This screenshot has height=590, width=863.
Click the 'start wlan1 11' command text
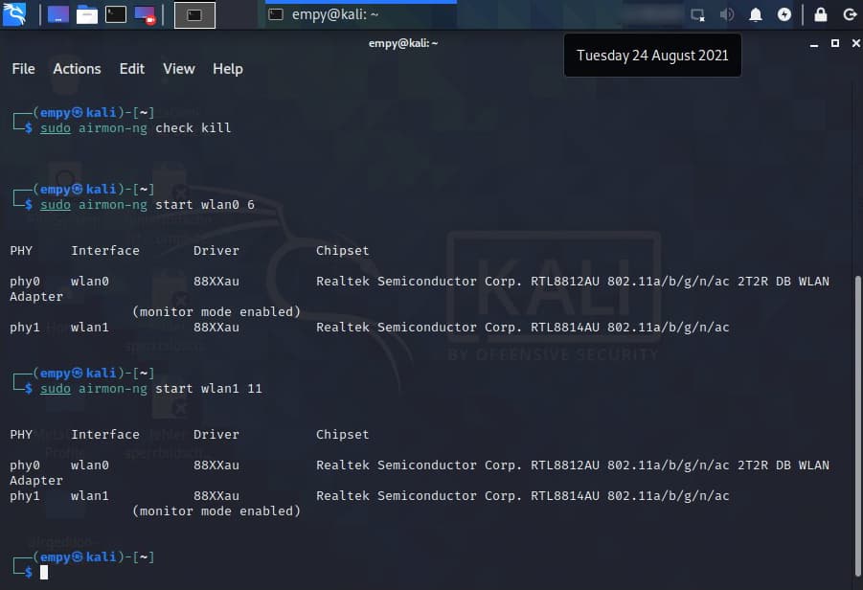point(209,389)
